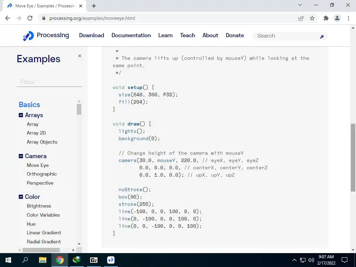Close the Move Eye browser tab
356x267 pixels.
click(81, 6)
